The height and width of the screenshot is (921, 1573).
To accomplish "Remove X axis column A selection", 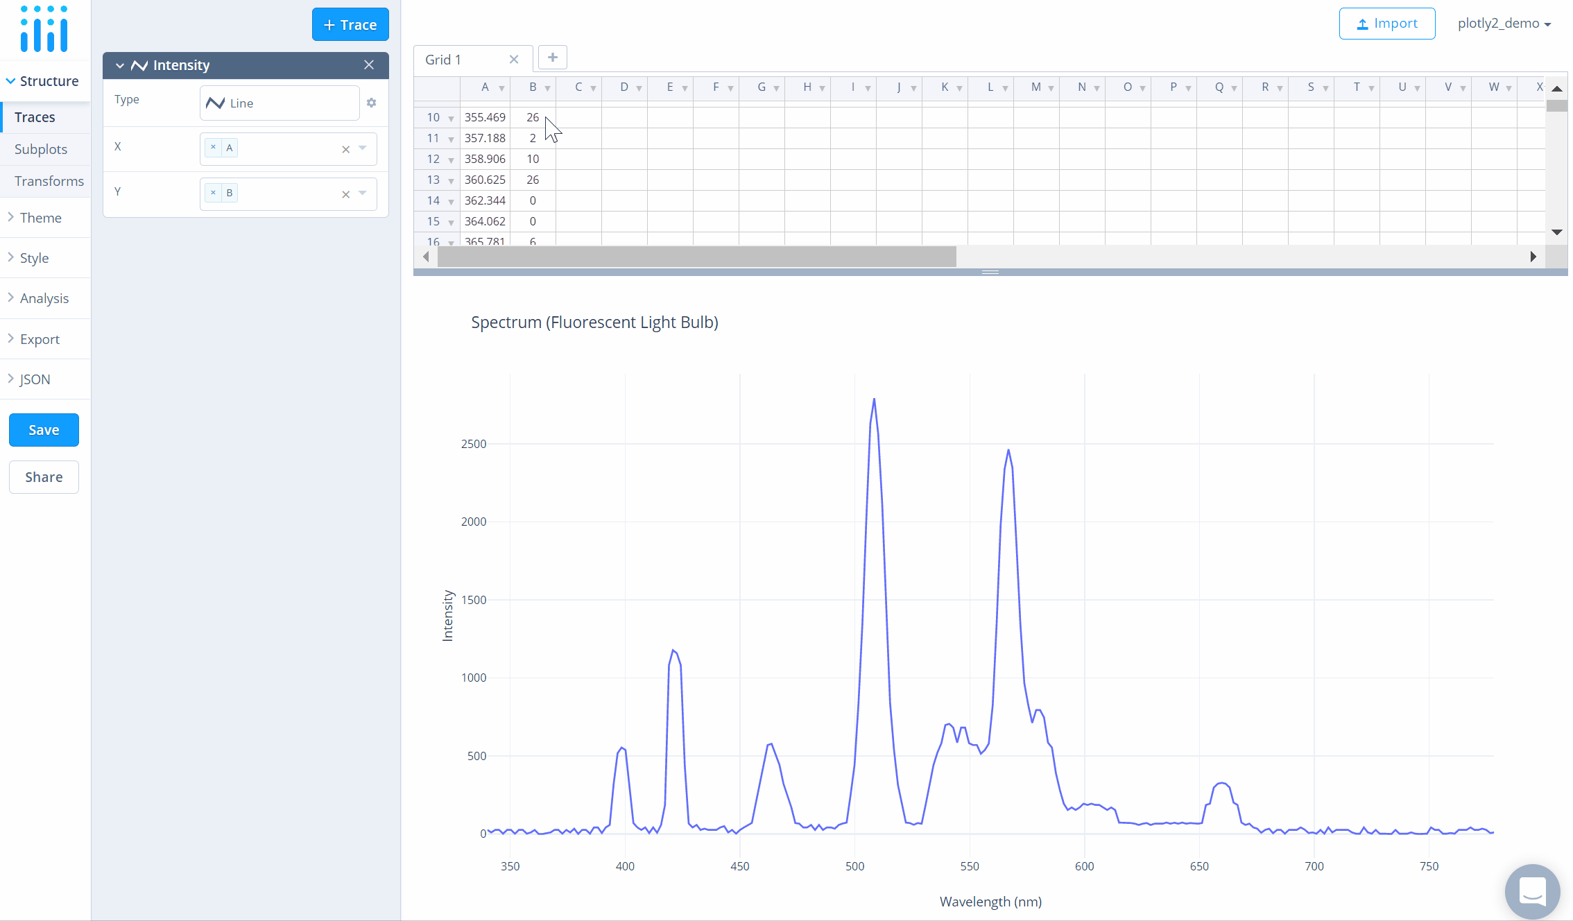I will [213, 146].
